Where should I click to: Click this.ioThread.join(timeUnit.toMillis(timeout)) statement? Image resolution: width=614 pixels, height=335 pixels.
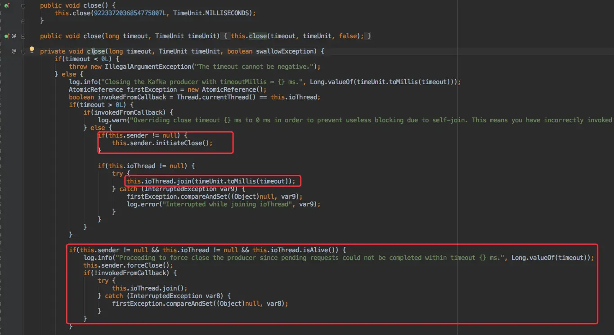[211, 181]
